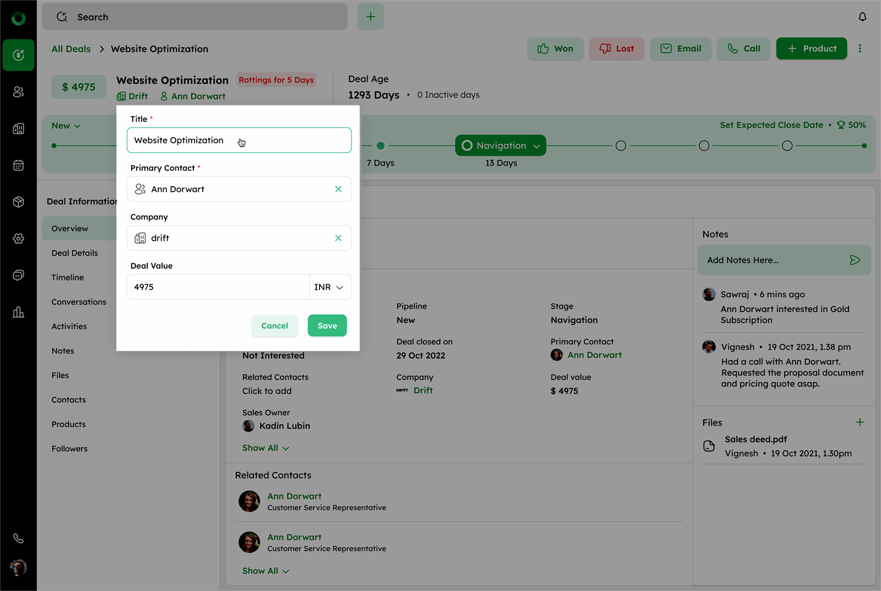Viewport: 881px width, 591px height.
Task: Click the phone dialer icon in sidebar
Action: (18, 538)
